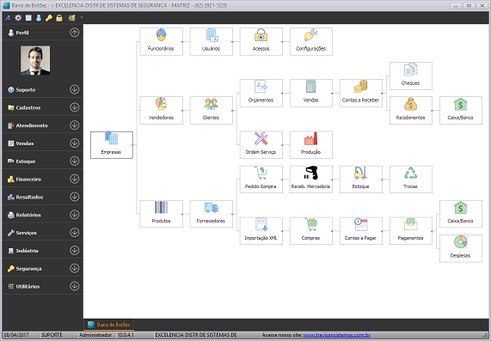Expand the Relatórios sidebar section

[75, 215]
